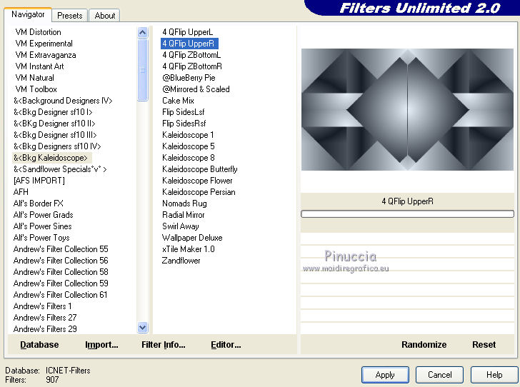This screenshot has width=520, height=387.
Task: Select Andrew's Filters 27 category
Action: [x=45, y=318]
